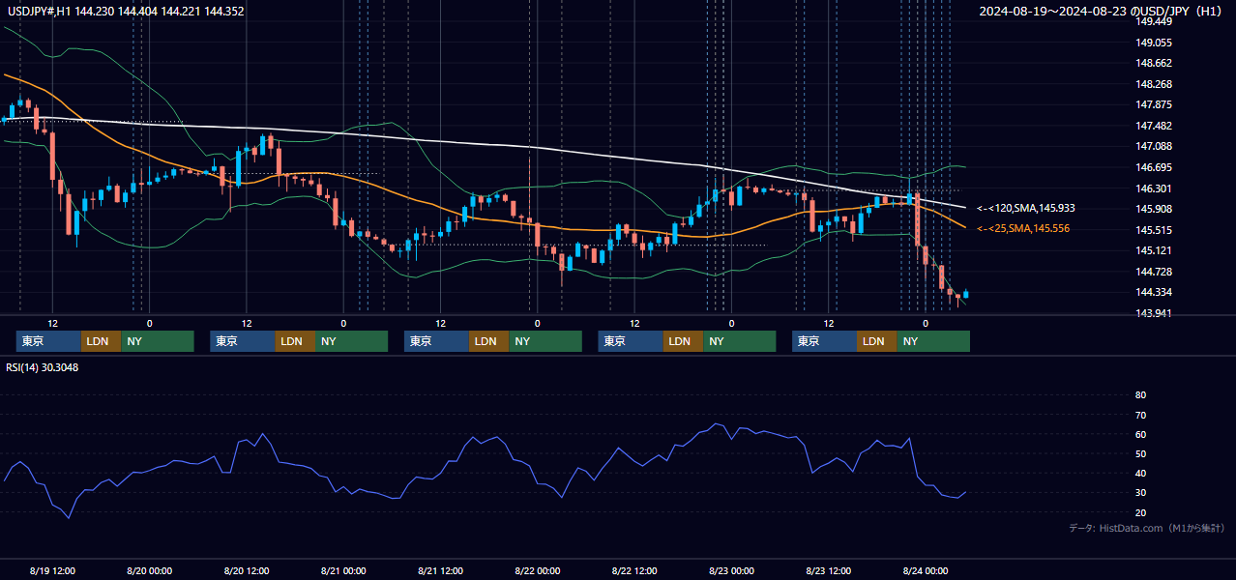Select the NY session block for 8/21

click(x=545, y=341)
